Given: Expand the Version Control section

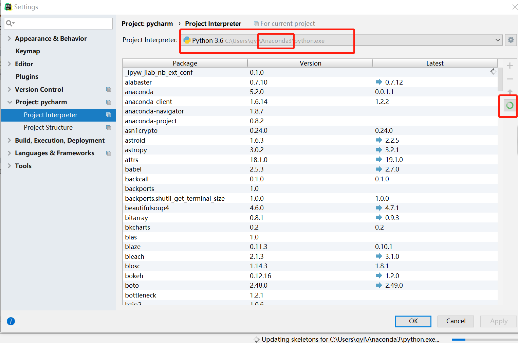Looking at the screenshot, I should pyautogui.click(x=9, y=89).
